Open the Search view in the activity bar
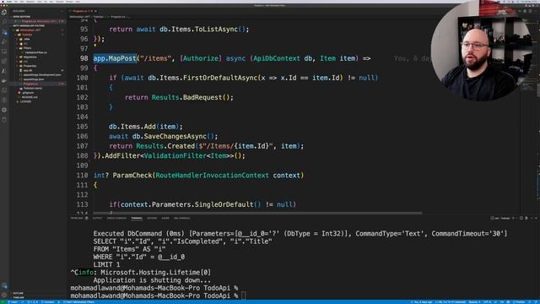Screen dimensions: 540x304 coord(4,22)
